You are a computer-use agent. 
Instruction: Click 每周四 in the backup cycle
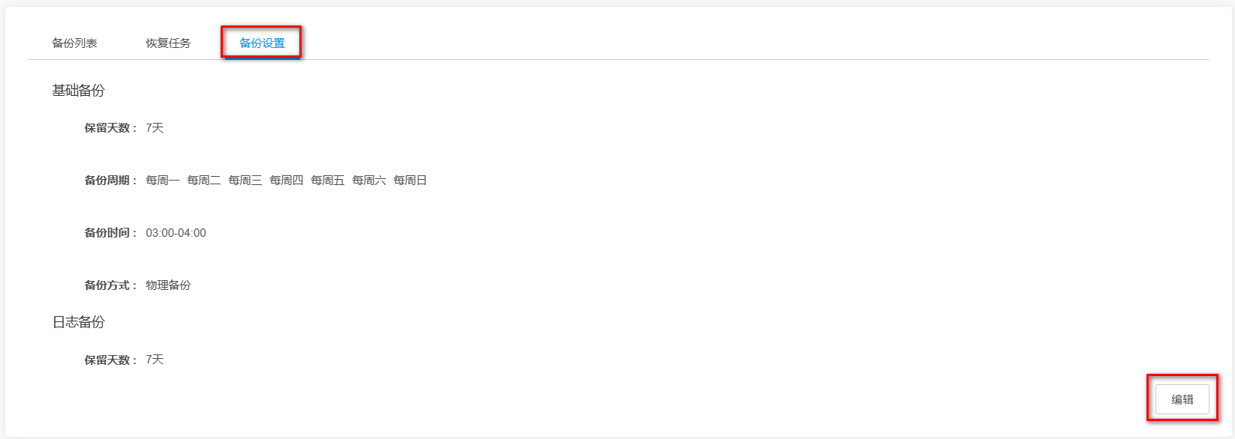[x=286, y=181]
